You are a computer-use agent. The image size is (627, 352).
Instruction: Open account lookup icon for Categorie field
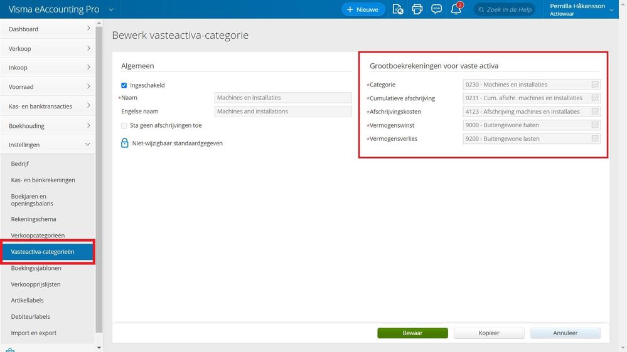[x=595, y=85]
